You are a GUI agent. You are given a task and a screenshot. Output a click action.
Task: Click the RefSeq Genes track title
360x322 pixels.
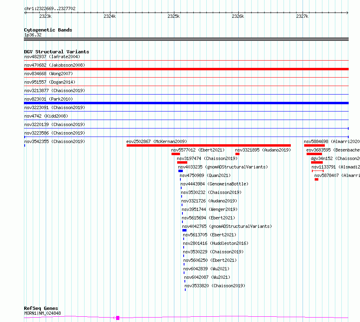[x=41, y=308]
